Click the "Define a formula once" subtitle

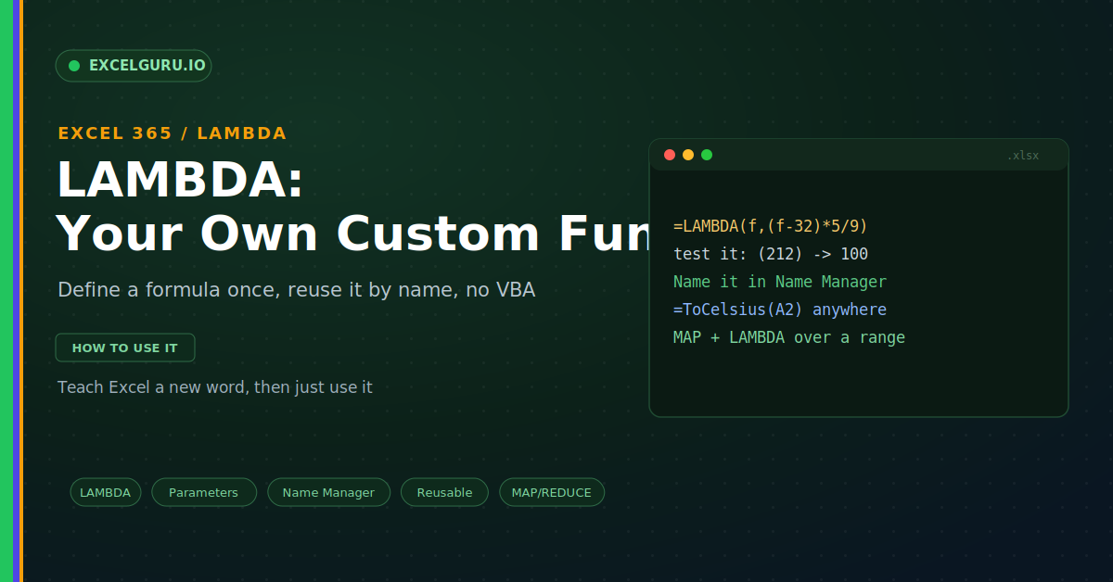point(297,290)
